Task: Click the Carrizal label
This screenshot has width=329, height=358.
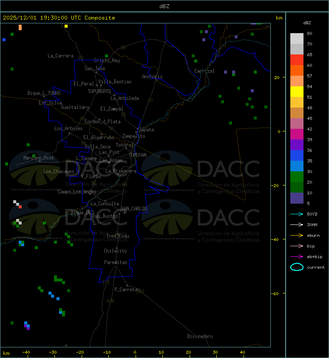Action: click(x=204, y=71)
